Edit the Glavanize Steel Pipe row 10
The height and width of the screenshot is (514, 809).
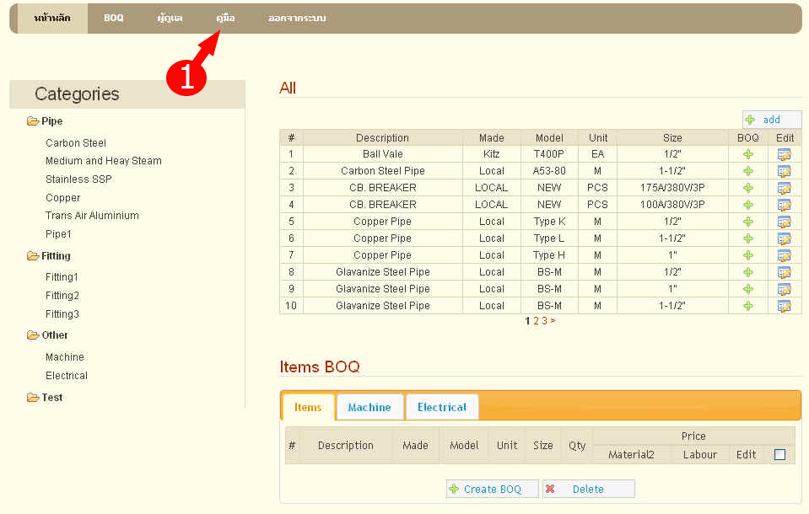point(784,306)
